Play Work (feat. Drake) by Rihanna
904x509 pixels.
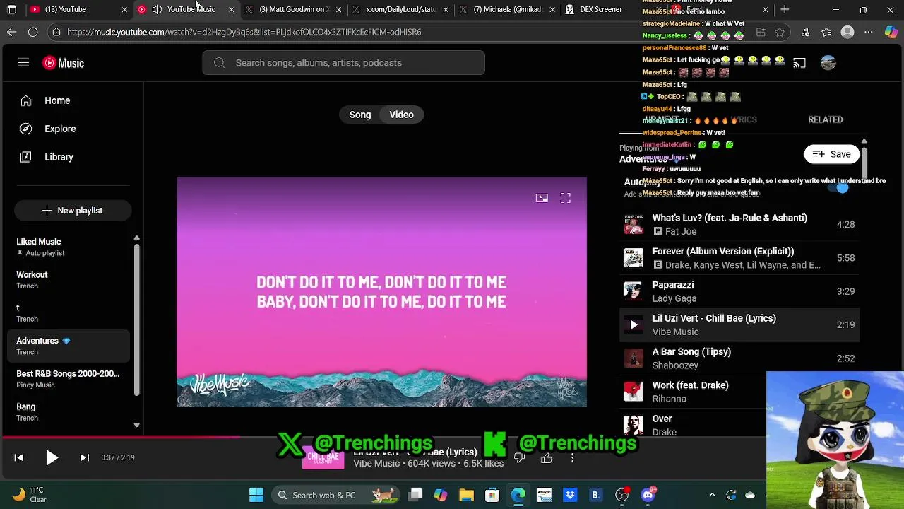click(x=692, y=392)
